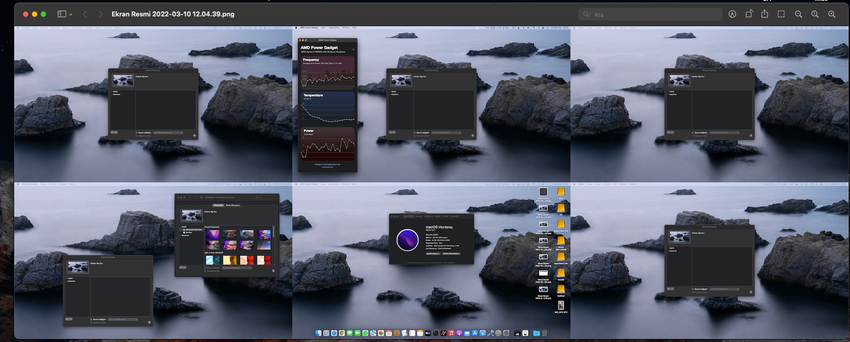Go to the previous page arrow
Image resolution: width=850 pixels, height=342 pixels.
pyautogui.click(x=85, y=14)
